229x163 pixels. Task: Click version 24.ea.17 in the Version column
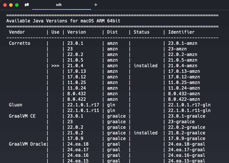pos(78,149)
